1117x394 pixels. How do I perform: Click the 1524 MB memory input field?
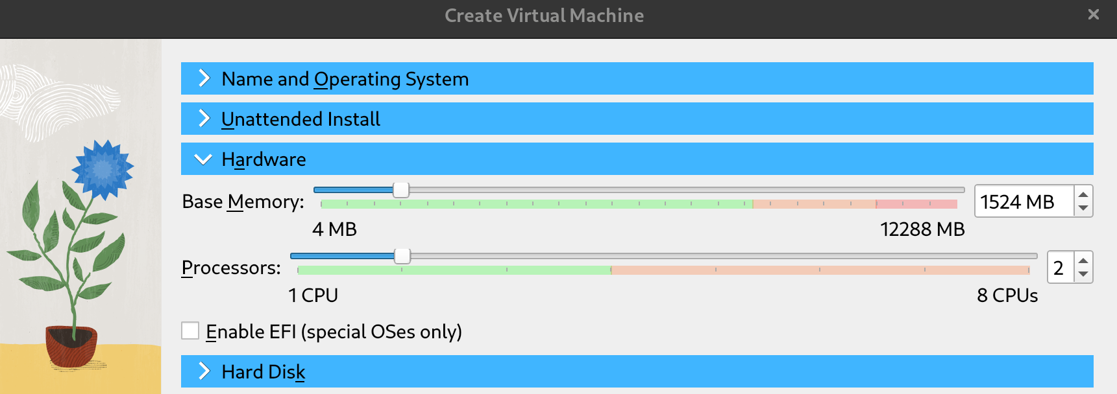(x=1024, y=202)
